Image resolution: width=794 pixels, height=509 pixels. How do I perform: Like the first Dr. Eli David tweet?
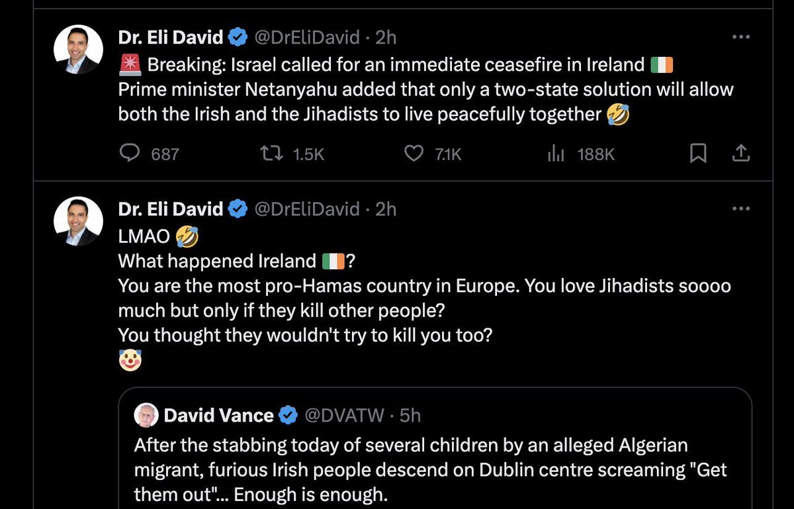[414, 154]
